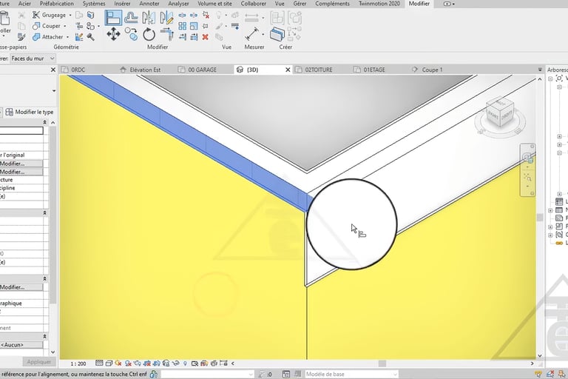Click the Mirror draw axis tool
568x379 pixels.
(x=166, y=18)
